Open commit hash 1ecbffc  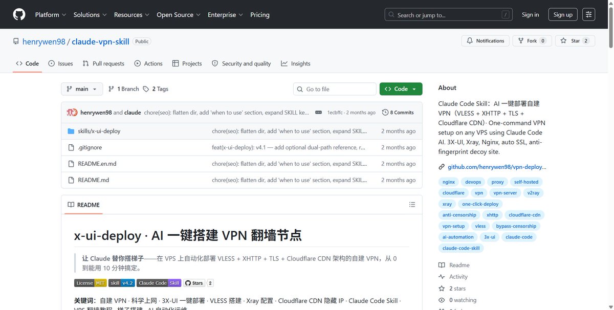pos(336,113)
